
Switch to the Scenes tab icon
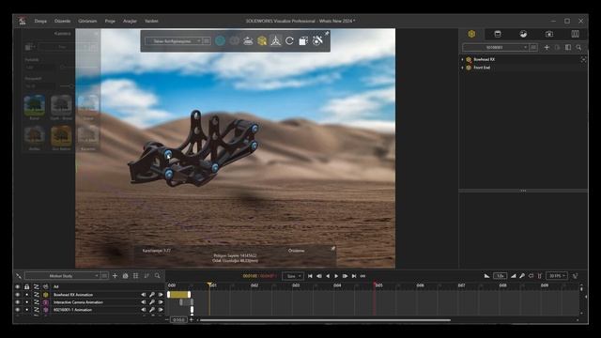click(x=523, y=34)
